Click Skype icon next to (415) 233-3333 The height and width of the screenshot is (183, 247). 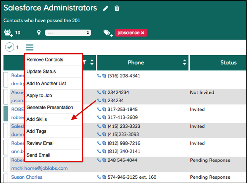pyautogui.click(x=104, y=126)
